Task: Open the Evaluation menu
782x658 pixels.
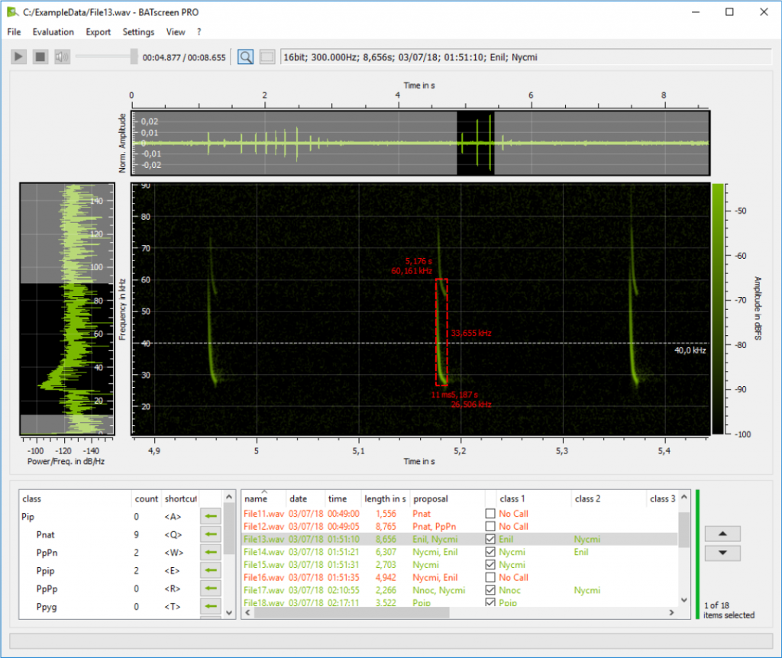Action: (x=53, y=32)
